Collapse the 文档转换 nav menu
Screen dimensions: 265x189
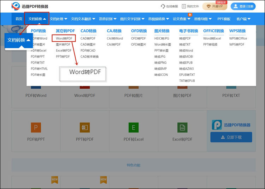37,18
